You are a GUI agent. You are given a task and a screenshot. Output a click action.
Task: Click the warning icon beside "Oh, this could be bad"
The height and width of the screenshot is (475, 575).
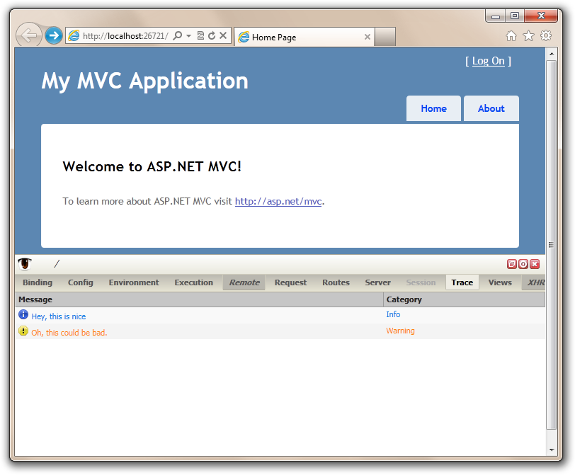tap(23, 331)
